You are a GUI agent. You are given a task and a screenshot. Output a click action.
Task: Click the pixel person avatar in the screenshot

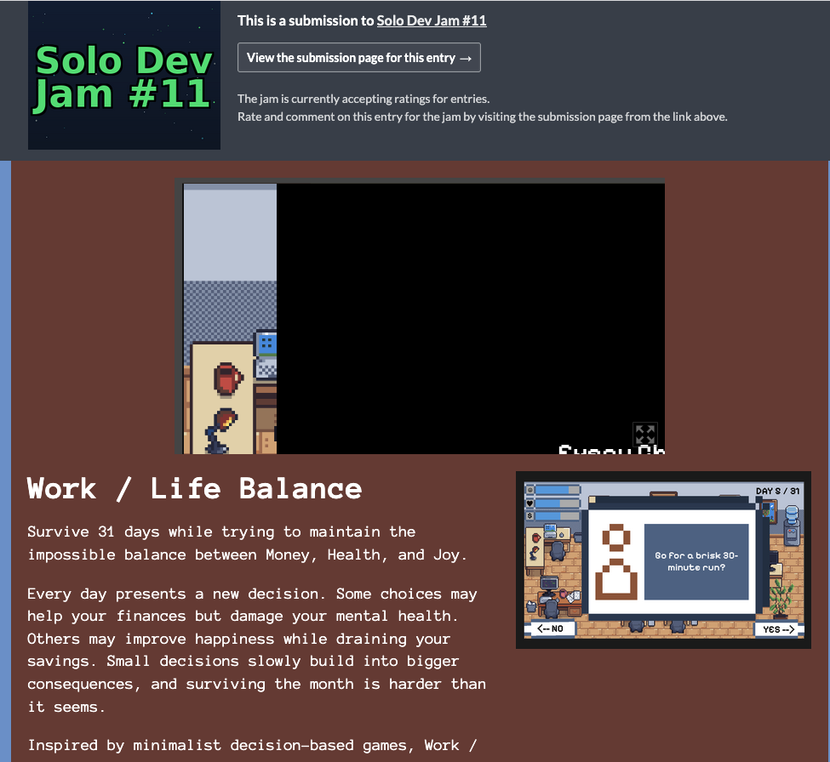[x=616, y=561]
